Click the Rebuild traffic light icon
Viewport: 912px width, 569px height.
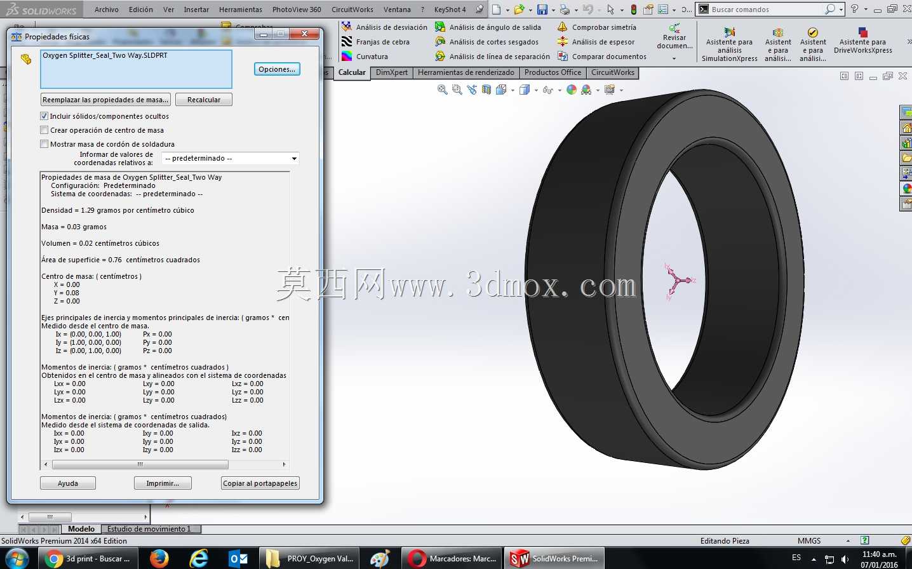coord(633,10)
